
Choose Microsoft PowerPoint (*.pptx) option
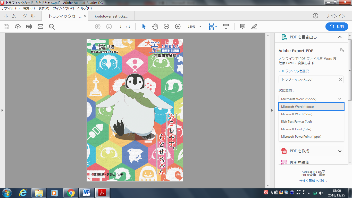point(311,137)
